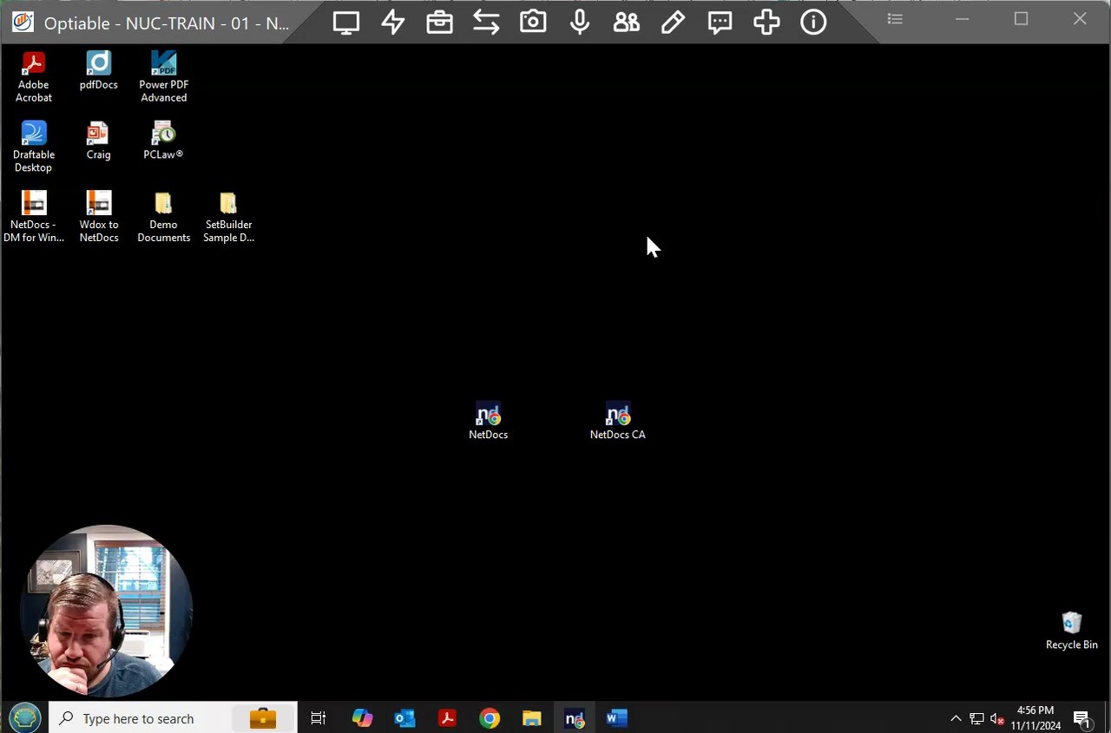Expand the hidden tray icons chevron

[956, 718]
